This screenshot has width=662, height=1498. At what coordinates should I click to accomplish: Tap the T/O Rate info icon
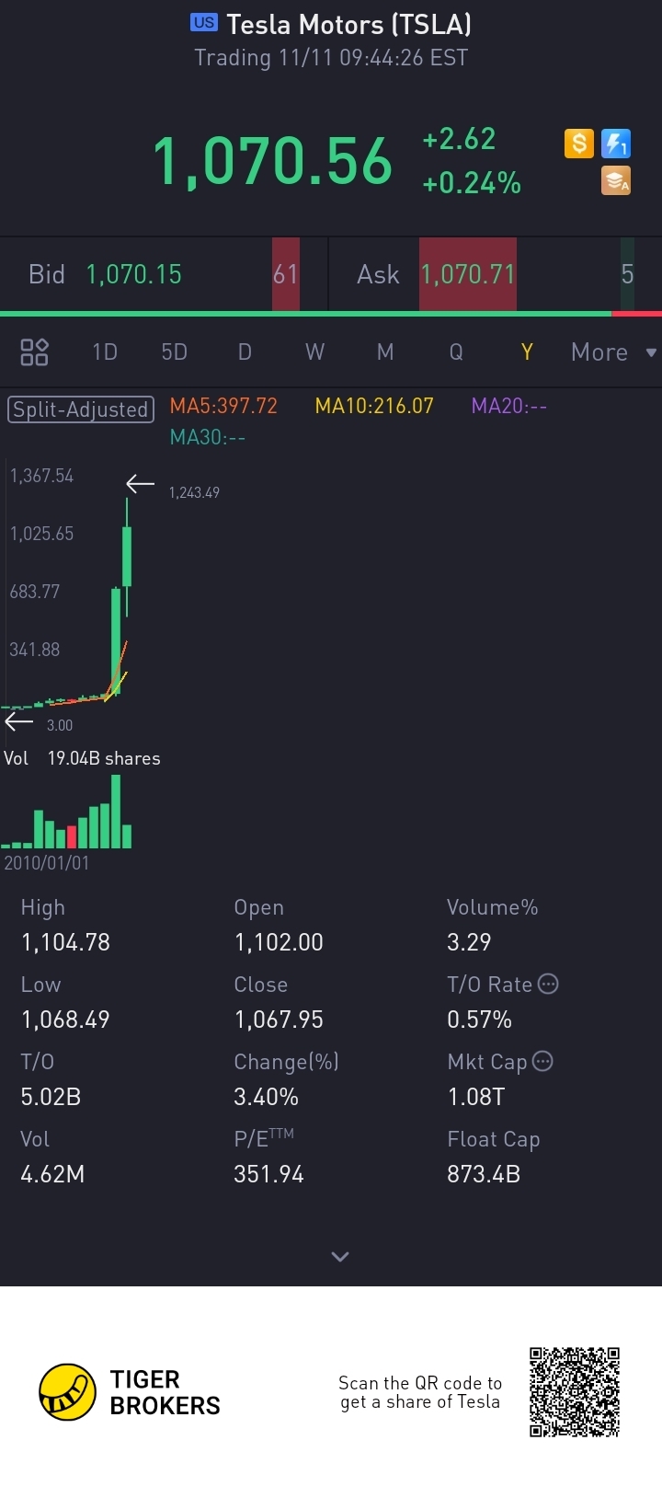tap(548, 984)
